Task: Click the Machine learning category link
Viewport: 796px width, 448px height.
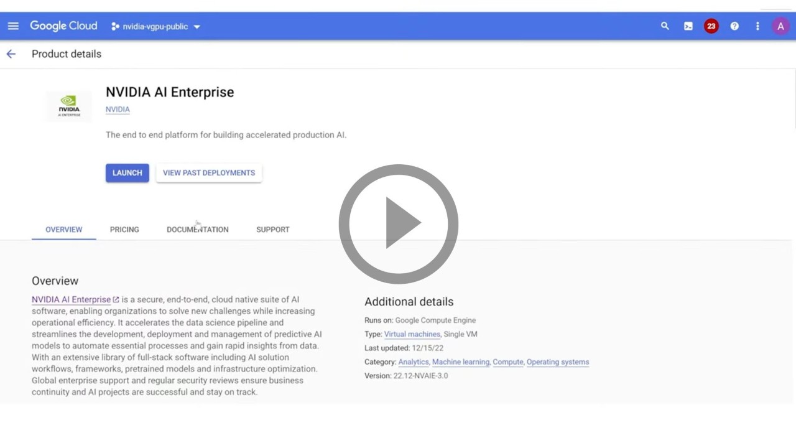Action: (x=460, y=362)
